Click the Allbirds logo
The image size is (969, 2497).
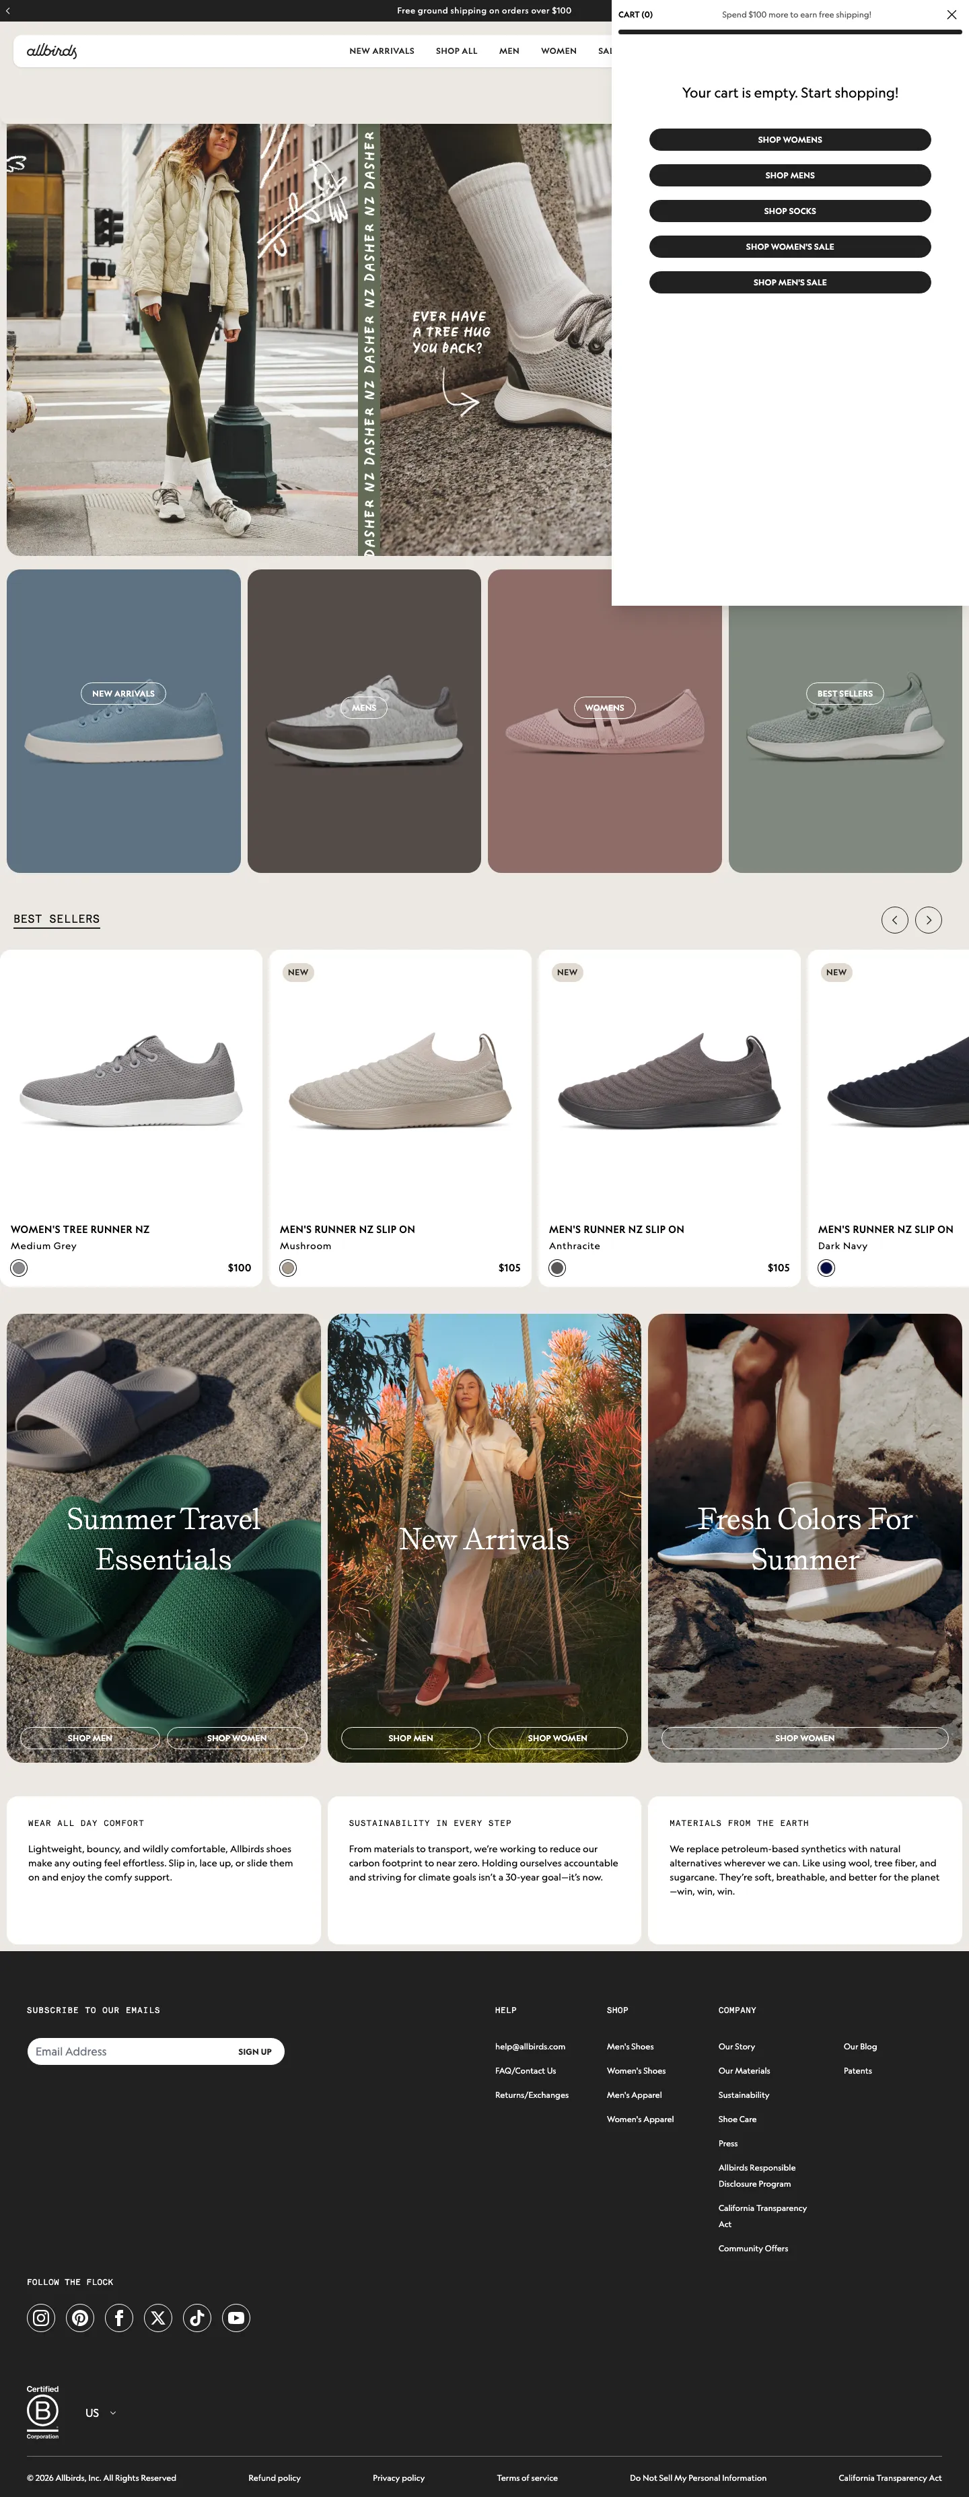tap(51, 50)
